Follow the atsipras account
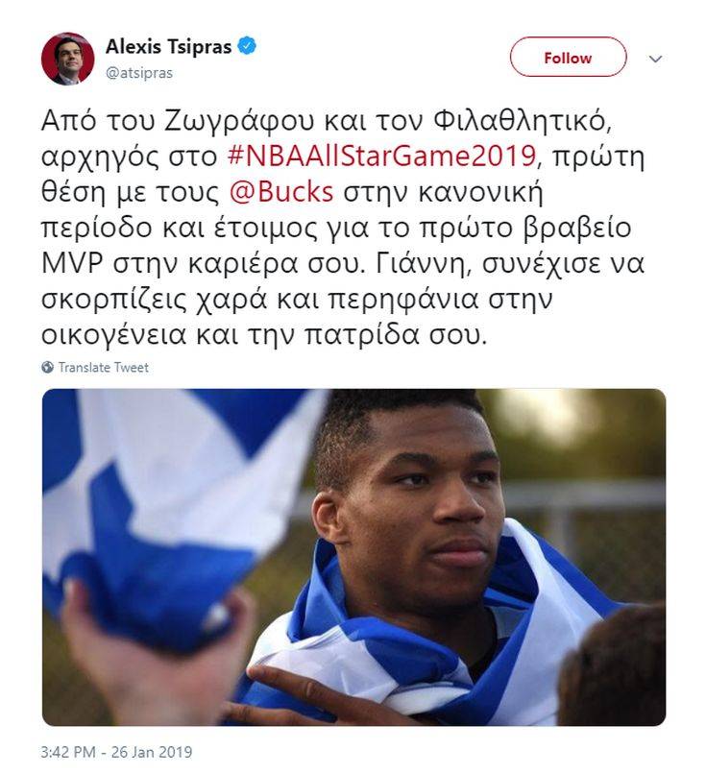Image resolution: width=706 pixels, height=773 pixels. click(x=568, y=58)
